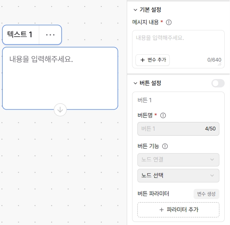Viewport: 230px width, 225px height.
Task: Open the 노드 연결 dropdown
Action: [x=178, y=160]
